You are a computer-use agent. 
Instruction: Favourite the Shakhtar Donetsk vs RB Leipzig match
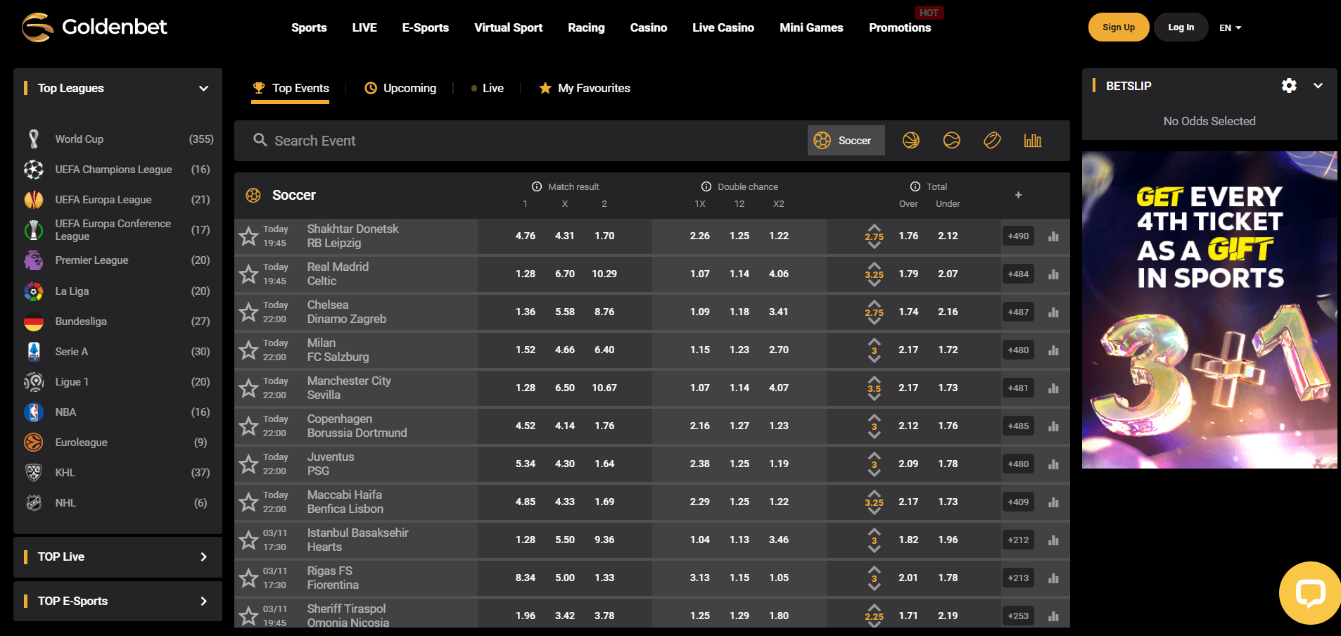(248, 236)
